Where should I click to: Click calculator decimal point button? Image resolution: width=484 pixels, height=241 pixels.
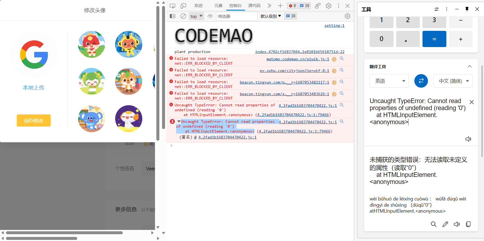408,39
